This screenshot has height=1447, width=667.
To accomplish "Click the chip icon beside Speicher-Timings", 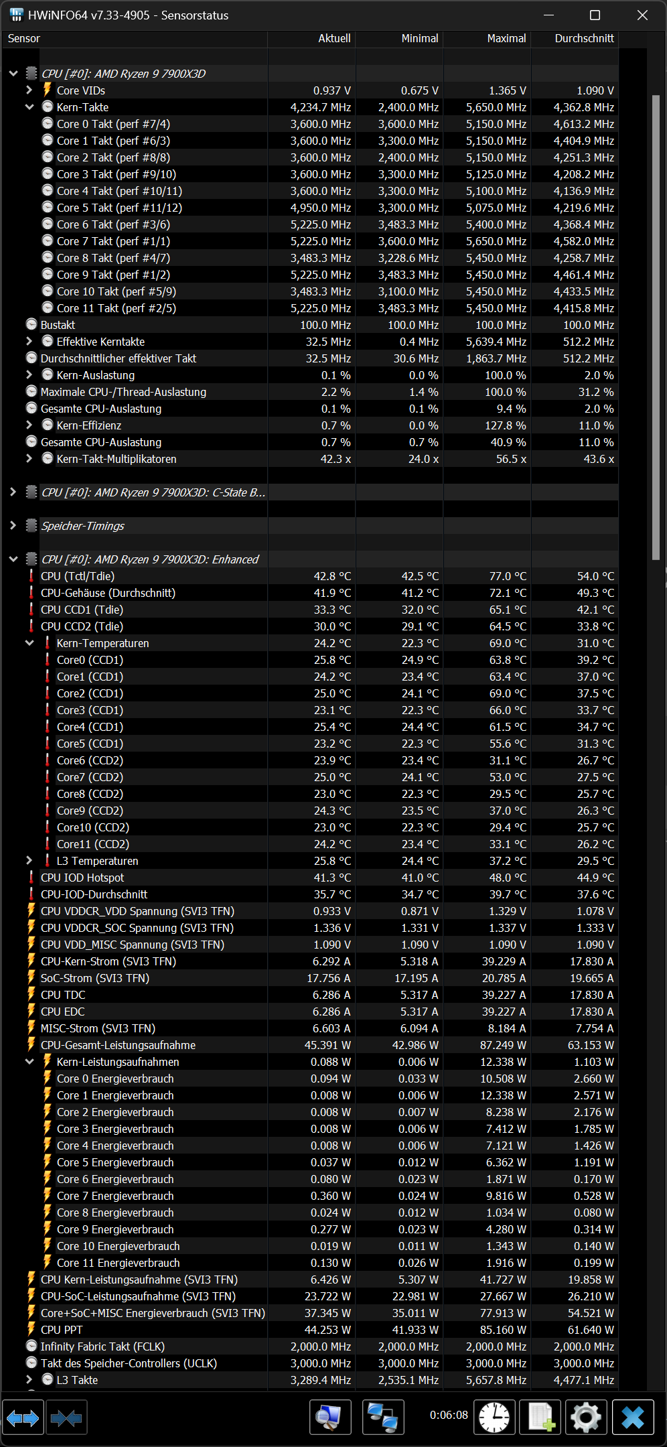I will pyautogui.click(x=31, y=525).
